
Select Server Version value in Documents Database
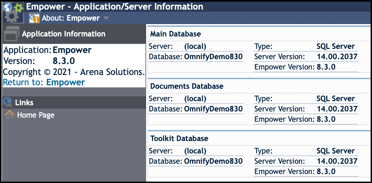pos(337,109)
